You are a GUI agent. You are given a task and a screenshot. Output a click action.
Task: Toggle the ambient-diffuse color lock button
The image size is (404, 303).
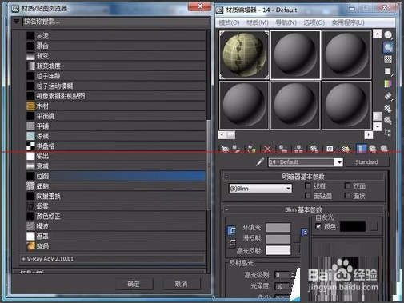click(231, 230)
